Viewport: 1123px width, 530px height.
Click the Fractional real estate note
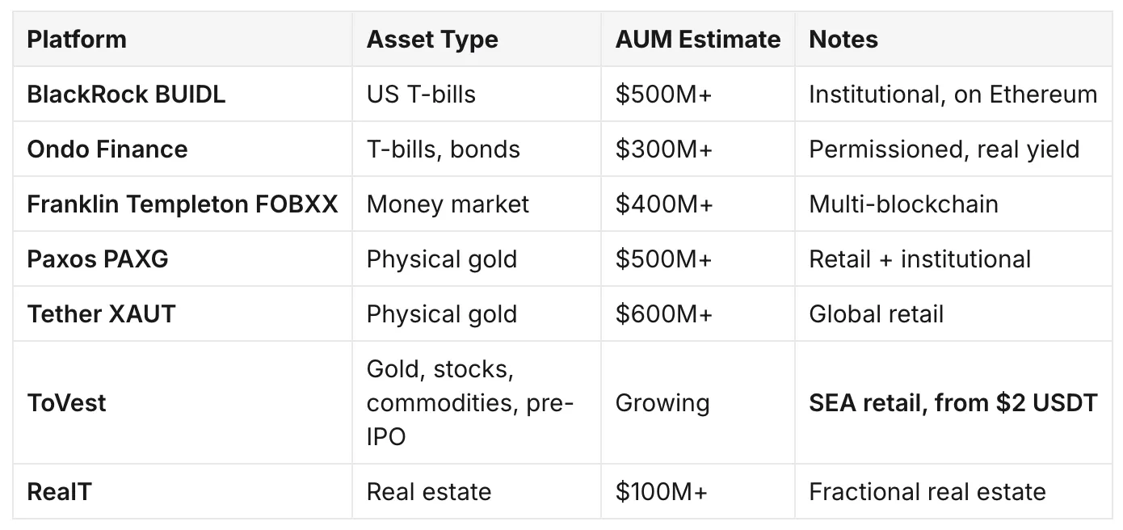pos(927,491)
